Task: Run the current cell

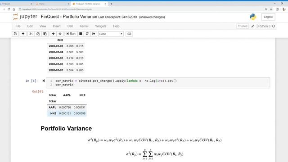Action: (71, 34)
